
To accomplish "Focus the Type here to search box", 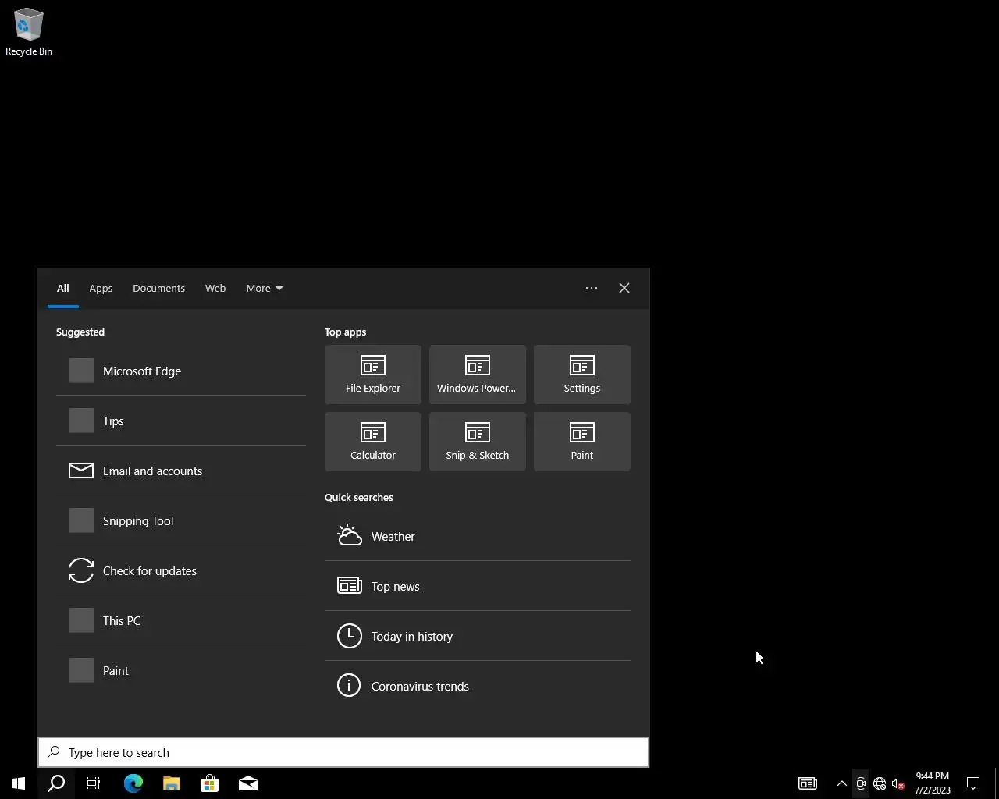I will [343, 752].
